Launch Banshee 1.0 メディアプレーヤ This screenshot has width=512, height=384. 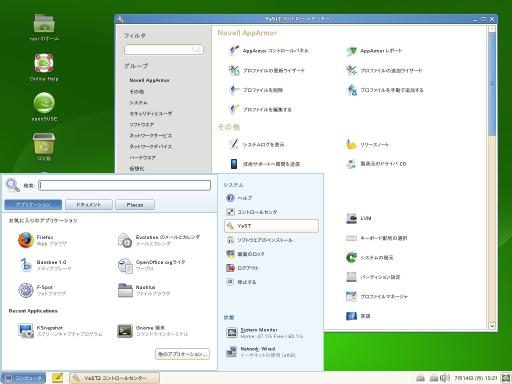click(x=44, y=265)
